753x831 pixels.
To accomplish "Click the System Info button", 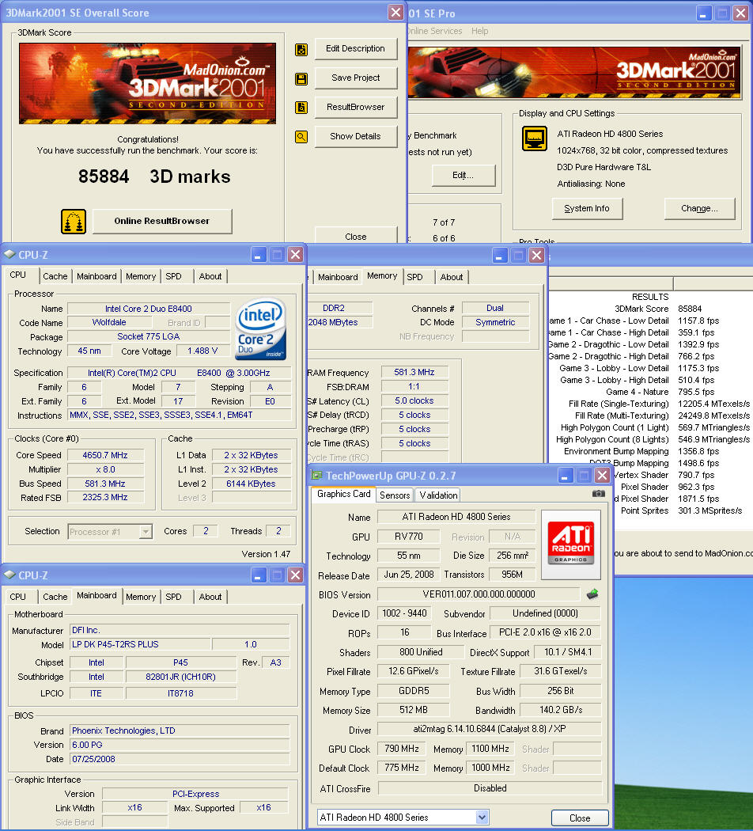I will pos(587,208).
